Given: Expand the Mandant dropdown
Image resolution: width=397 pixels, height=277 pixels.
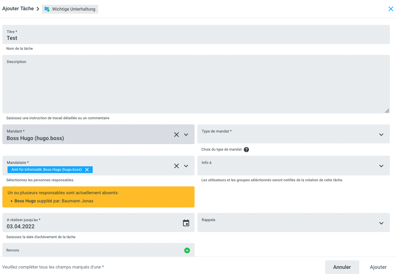Looking at the screenshot, I should [186, 135].
